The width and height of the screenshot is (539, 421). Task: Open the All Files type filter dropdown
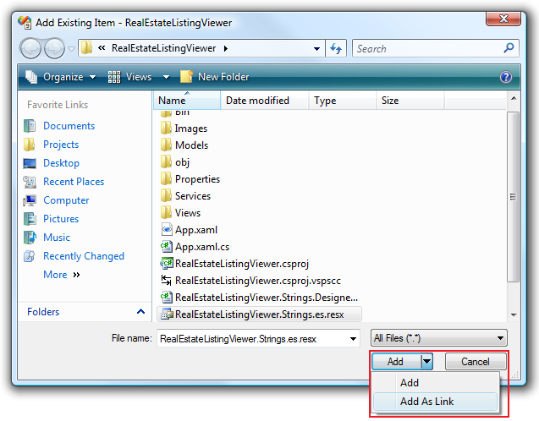pos(438,338)
